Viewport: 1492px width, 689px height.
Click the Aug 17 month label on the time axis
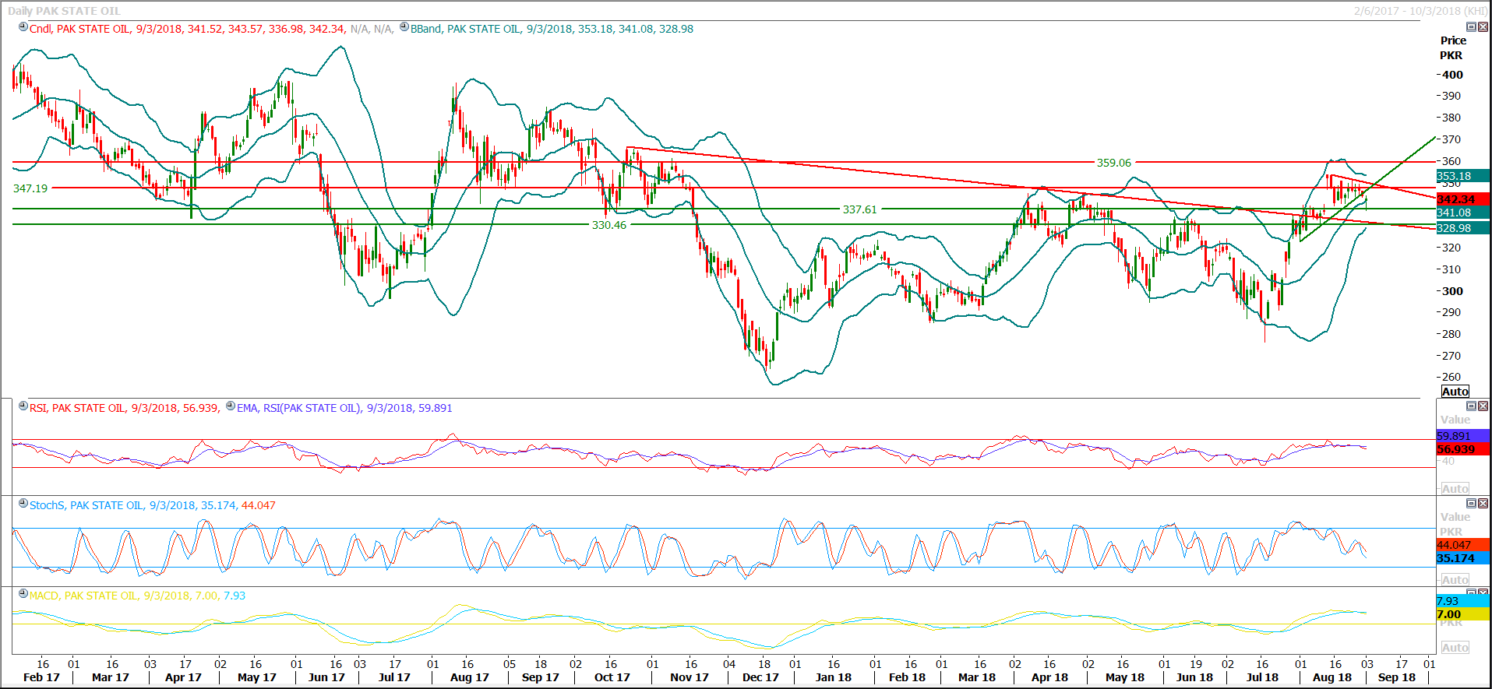(x=470, y=677)
